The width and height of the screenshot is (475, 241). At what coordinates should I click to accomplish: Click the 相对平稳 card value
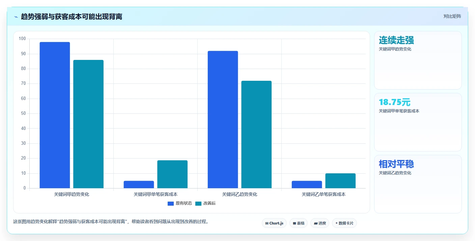click(396, 164)
